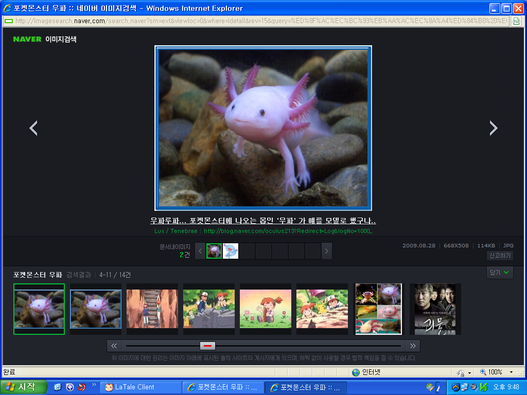Jump back in results with double-left arrow

click(114, 346)
